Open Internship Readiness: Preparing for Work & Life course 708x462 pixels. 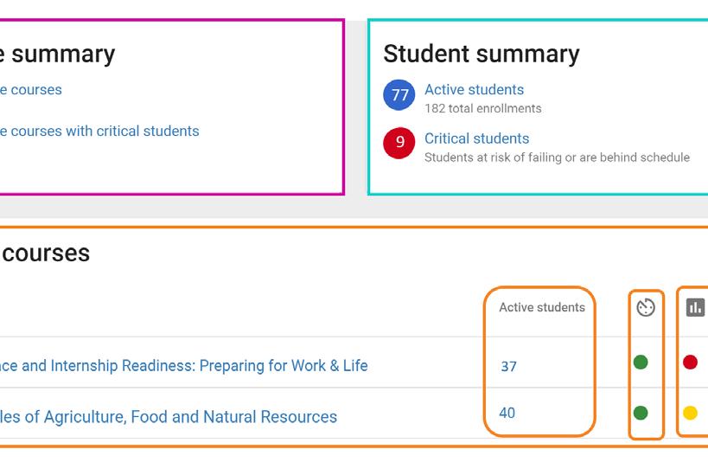click(184, 365)
